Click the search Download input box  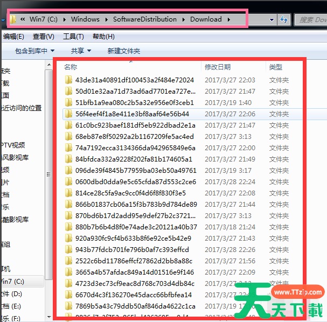pos(311,20)
